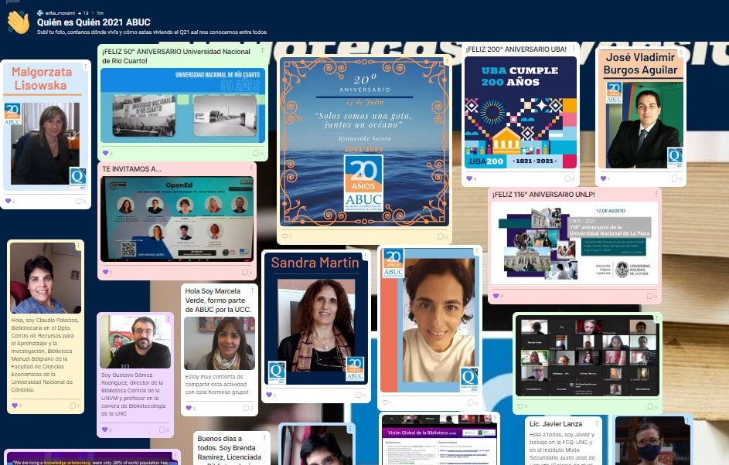Like the 200° ANIVERSARIO UBA post
This screenshot has height=465, width=729.
pyautogui.click(x=471, y=178)
